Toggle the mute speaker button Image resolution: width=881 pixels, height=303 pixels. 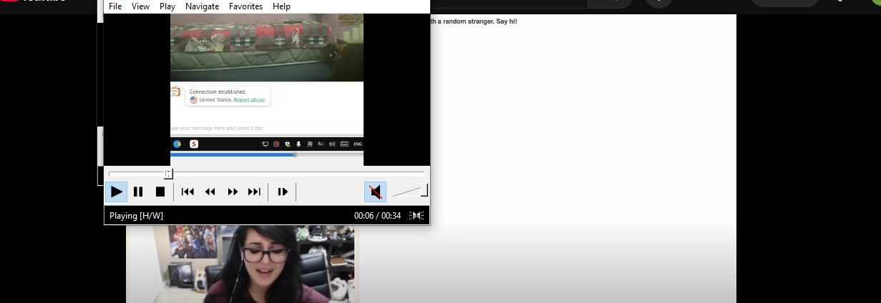[x=375, y=192]
